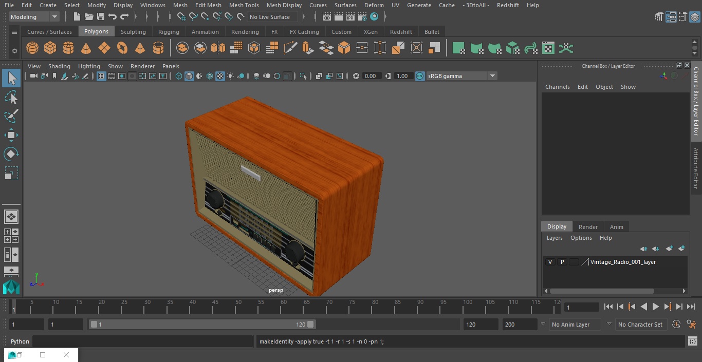Switch to the Render layer tab
The width and height of the screenshot is (702, 362).
pyautogui.click(x=588, y=227)
